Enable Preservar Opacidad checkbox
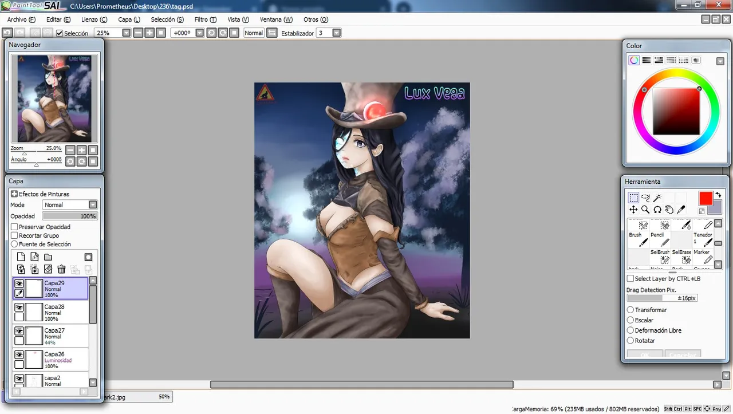The image size is (733, 414). pyautogui.click(x=14, y=227)
